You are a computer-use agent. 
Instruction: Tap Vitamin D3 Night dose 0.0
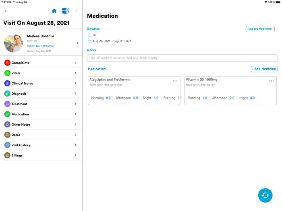pyautogui.click(x=252, y=98)
